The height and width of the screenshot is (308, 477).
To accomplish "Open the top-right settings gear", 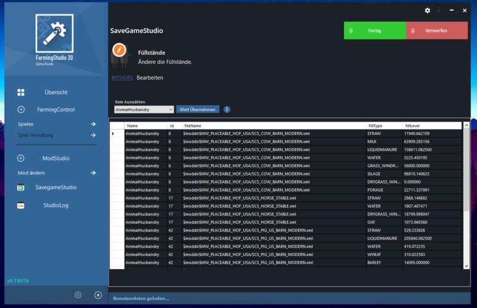I will (x=428, y=11).
